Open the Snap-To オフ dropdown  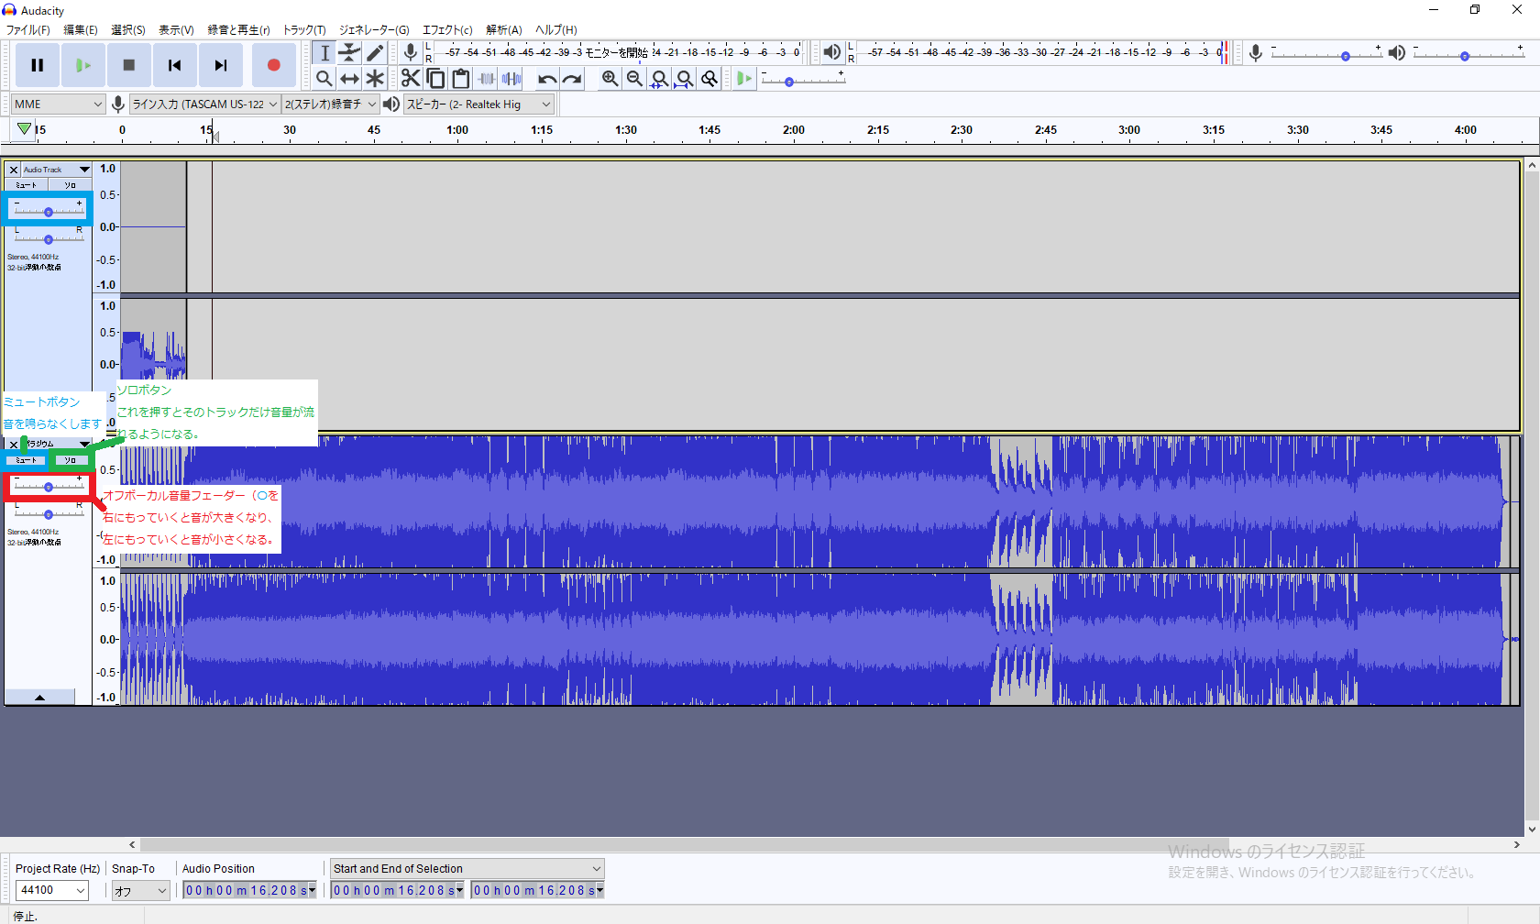(141, 890)
